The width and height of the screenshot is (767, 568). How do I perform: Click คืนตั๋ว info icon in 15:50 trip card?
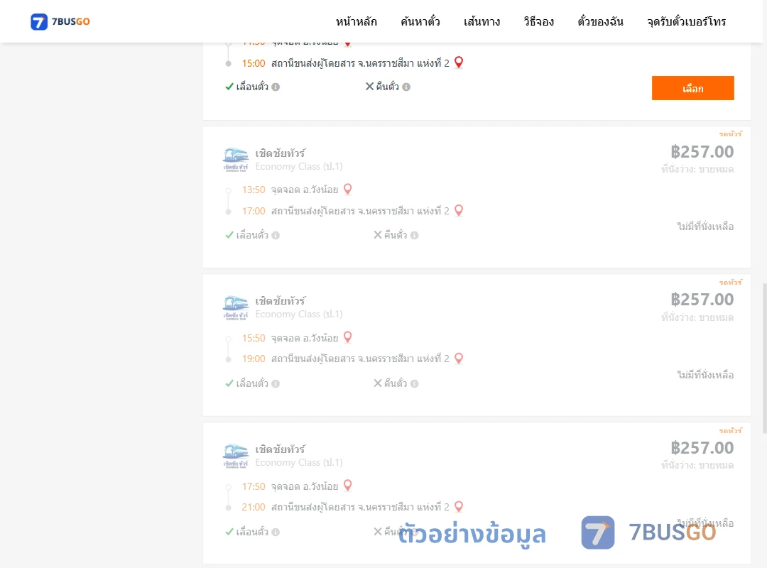click(x=414, y=383)
